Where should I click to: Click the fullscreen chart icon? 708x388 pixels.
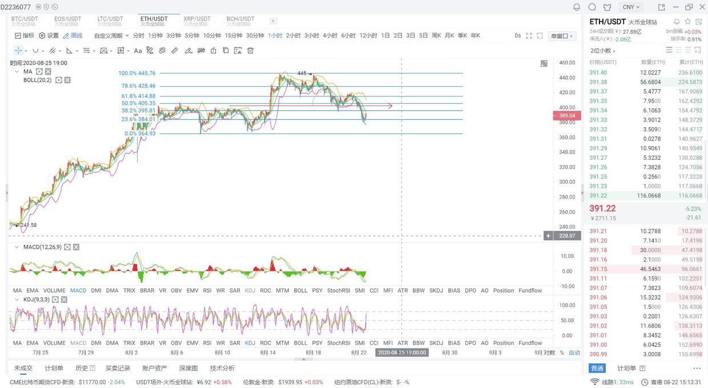click(529, 35)
